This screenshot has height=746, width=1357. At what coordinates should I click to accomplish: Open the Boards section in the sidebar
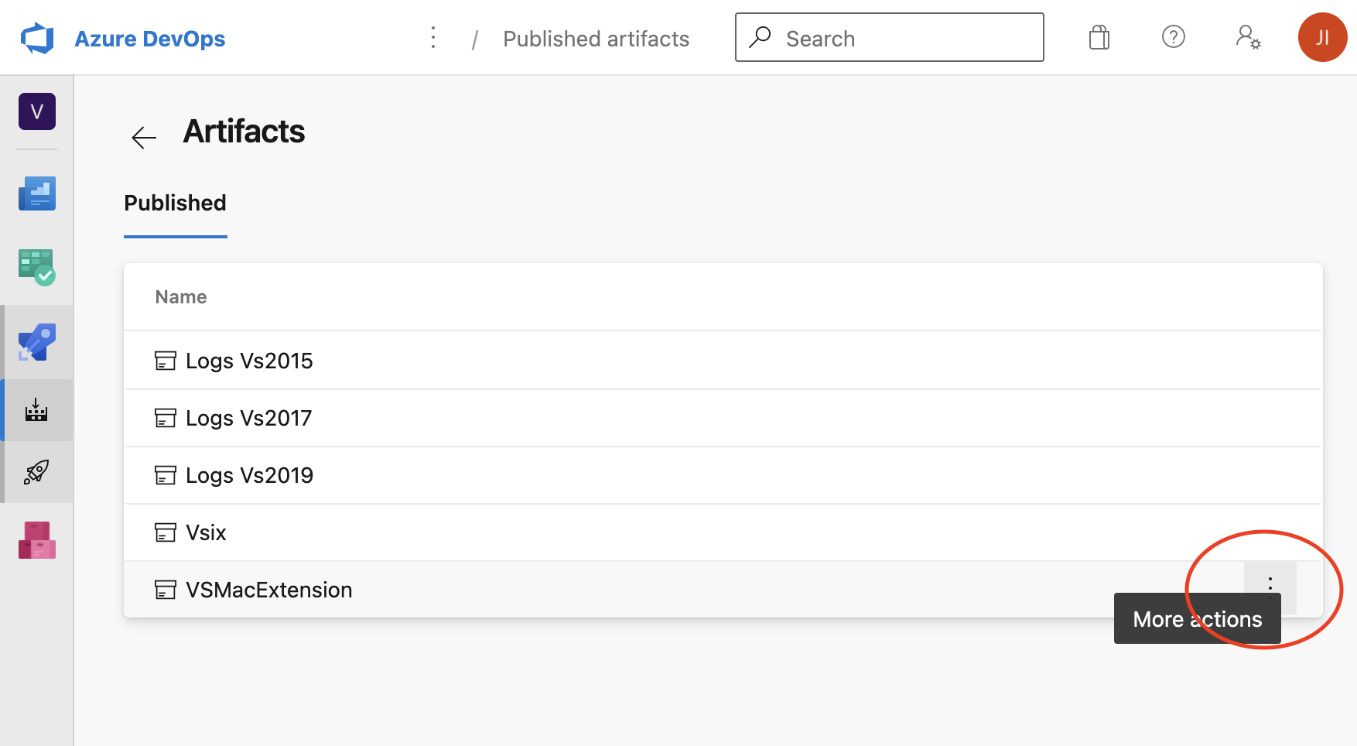click(37, 267)
